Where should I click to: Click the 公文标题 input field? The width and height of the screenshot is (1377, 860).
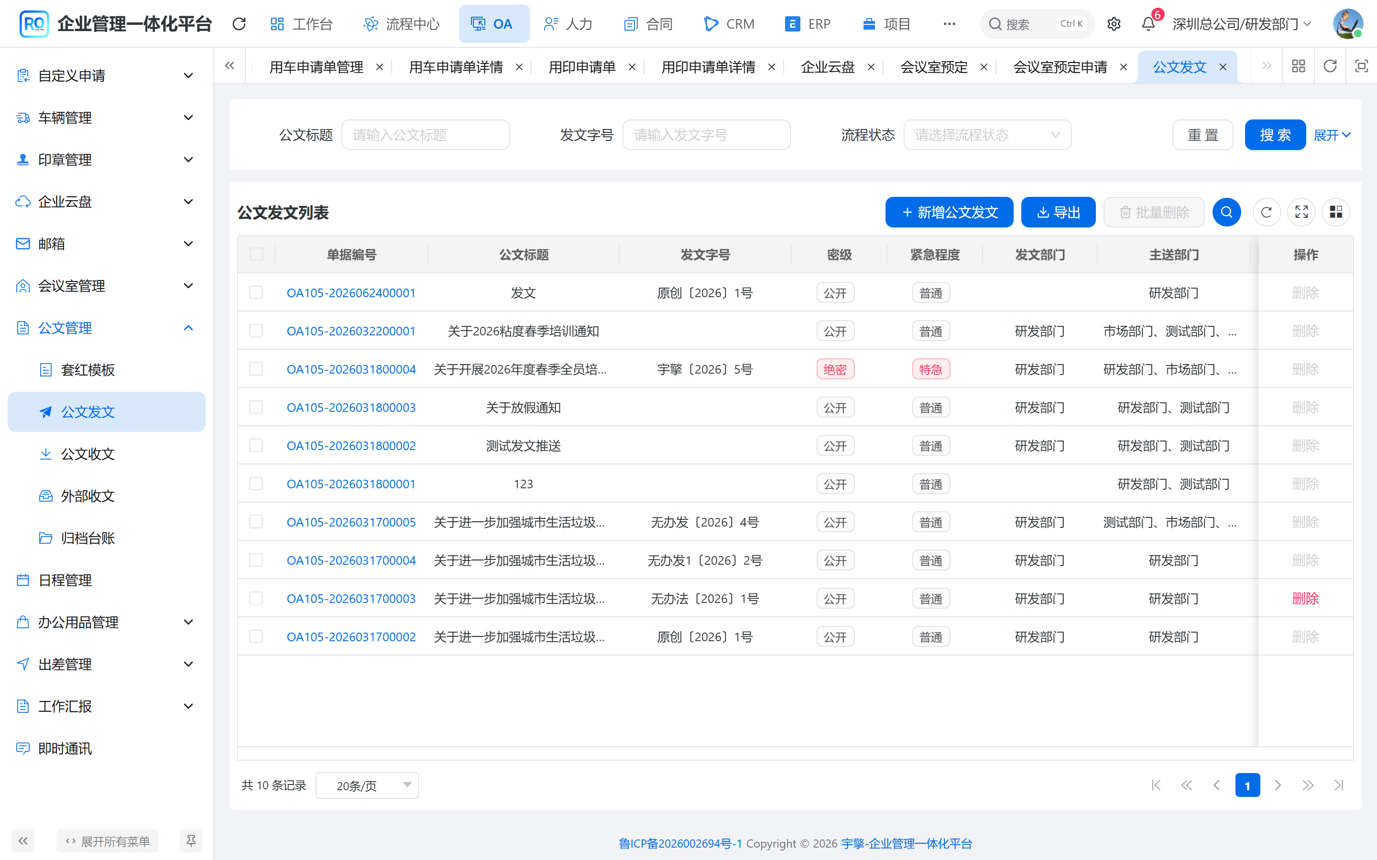pyautogui.click(x=425, y=135)
